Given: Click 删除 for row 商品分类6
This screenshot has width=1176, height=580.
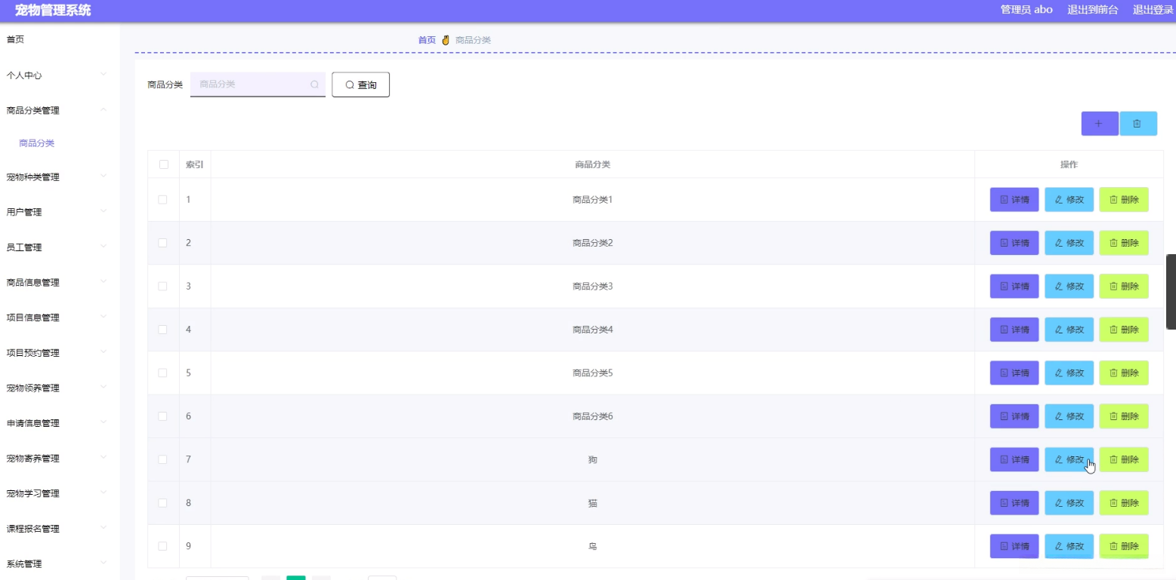Looking at the screenshot, I should (x=1124, y=416).
